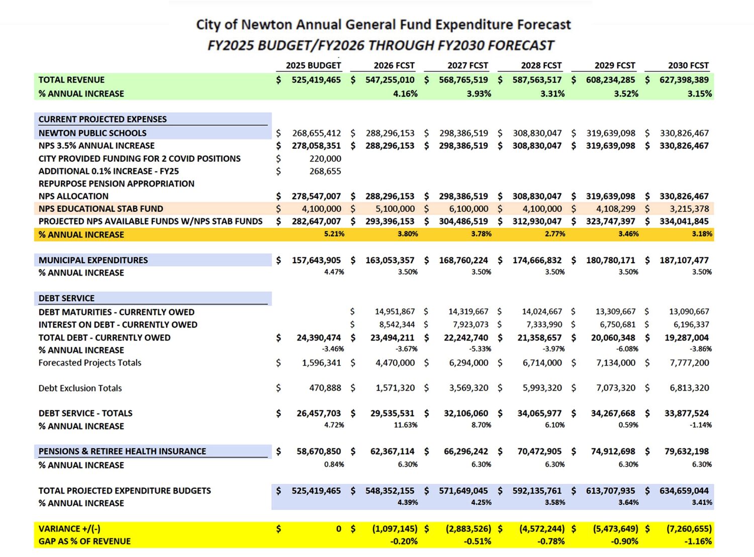Click the 5.21% annual increase cell

334,234
